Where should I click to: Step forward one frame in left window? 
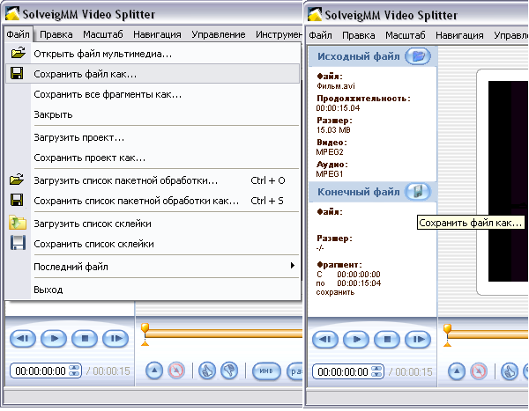(x=115, y=338)
